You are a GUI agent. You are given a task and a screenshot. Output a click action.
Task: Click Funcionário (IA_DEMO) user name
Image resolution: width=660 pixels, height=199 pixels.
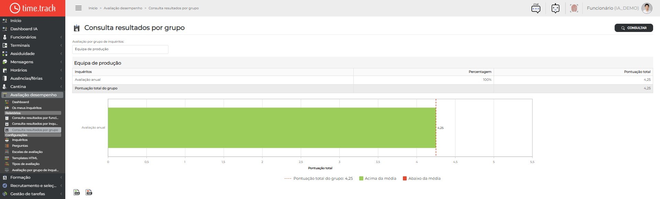[x=613, y=8]
